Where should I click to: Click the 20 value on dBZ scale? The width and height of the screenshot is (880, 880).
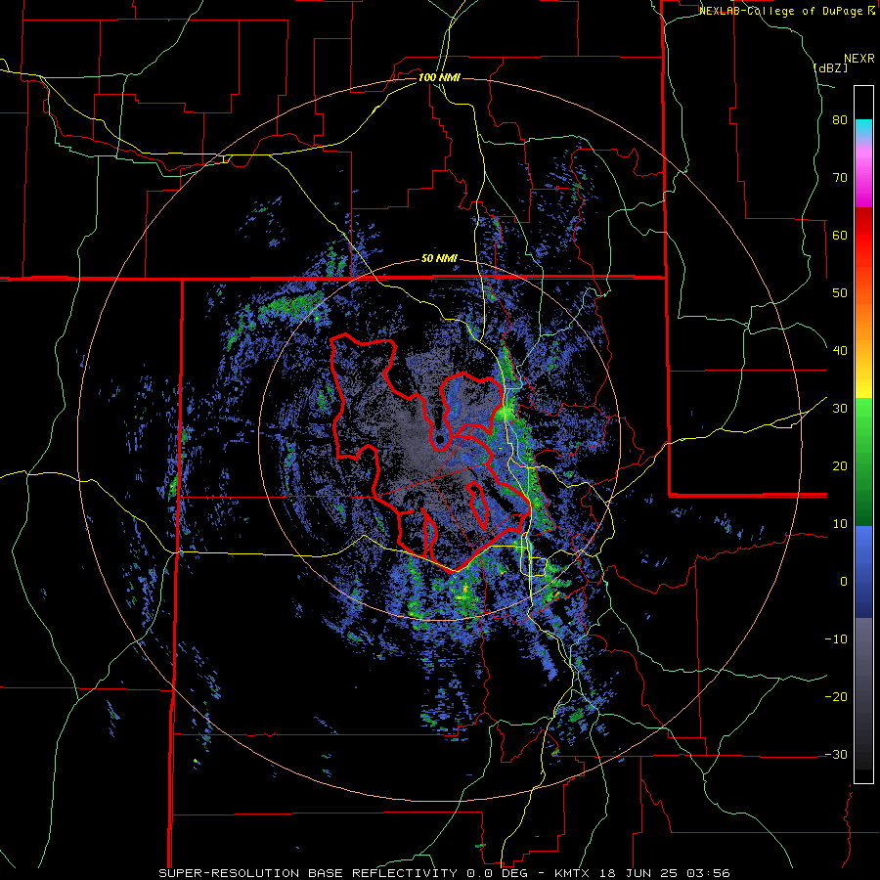(x=840, y=466)
